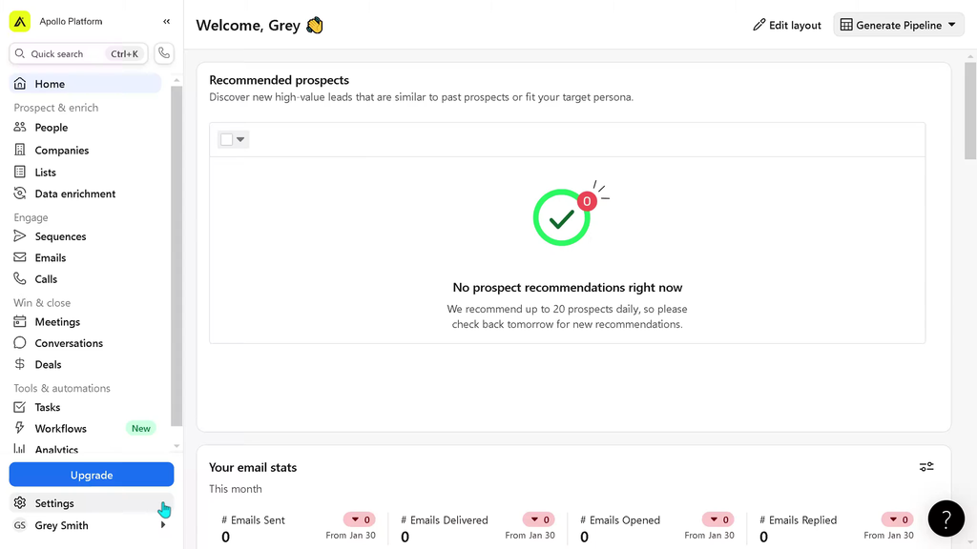Open the phone dialer icon
The height and width of the screenshot is (549, 977).
click(x=164, y=53)
